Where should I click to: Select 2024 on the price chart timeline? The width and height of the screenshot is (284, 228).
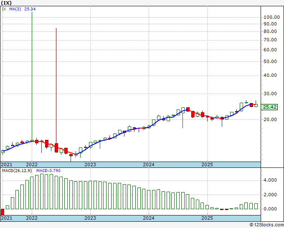pyautogui.click(x=149, y=165)
